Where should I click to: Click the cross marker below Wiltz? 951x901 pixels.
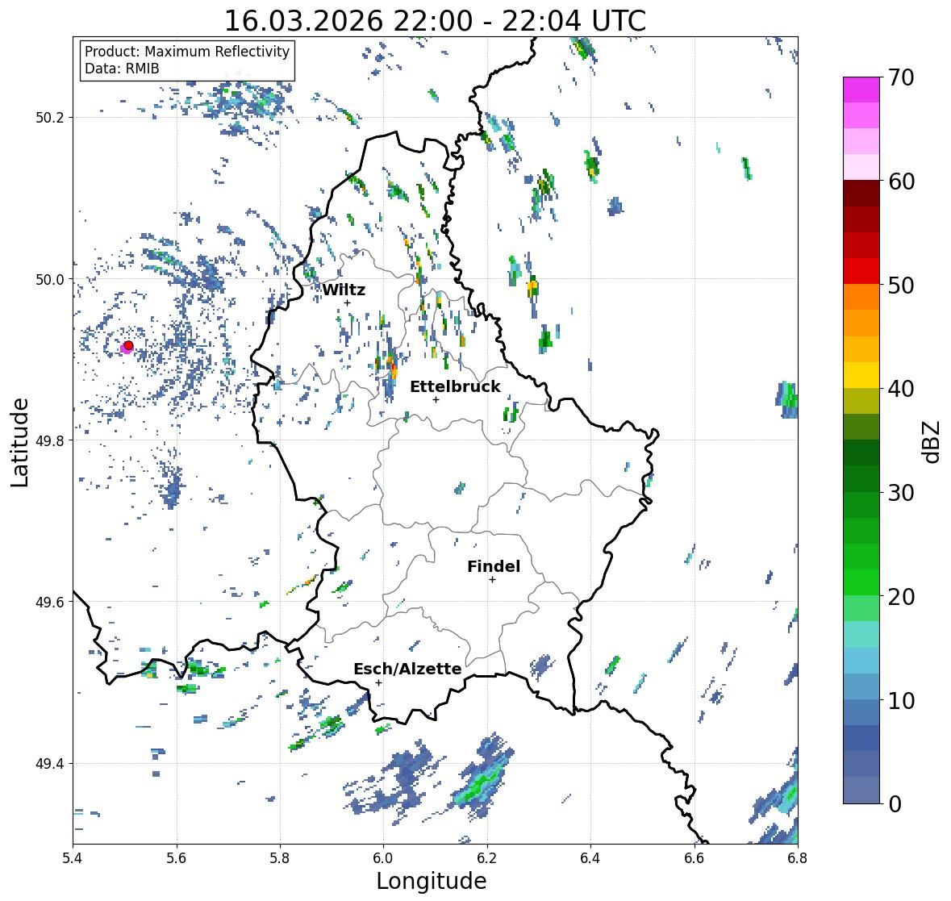tap(347, 303)
